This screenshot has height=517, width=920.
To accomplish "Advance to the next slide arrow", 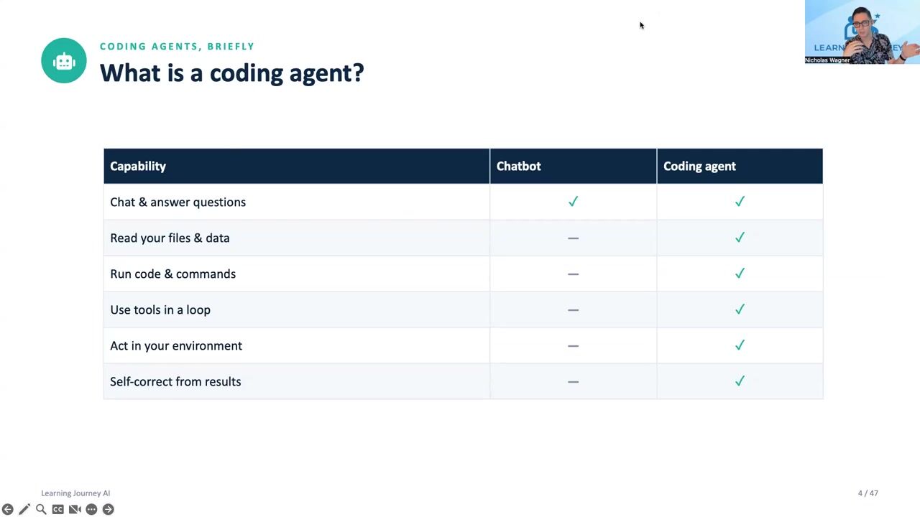I will click(108, 509).
